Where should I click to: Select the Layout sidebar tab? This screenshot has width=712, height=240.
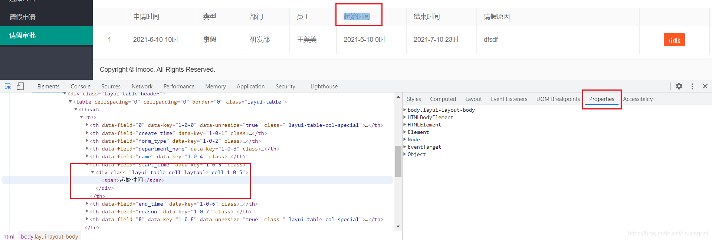[473, 99]
